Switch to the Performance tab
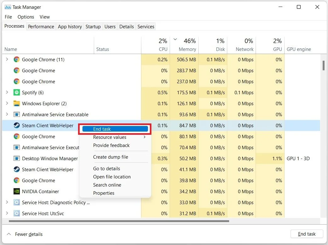Image resolution: width=328 pixels, height=245 pixels. [x=41, y=26]
